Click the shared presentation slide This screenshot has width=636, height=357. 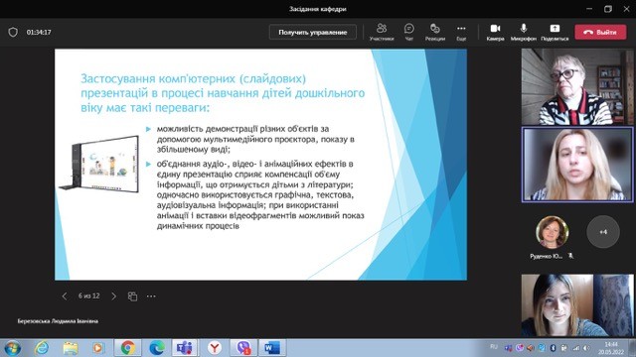260,165
